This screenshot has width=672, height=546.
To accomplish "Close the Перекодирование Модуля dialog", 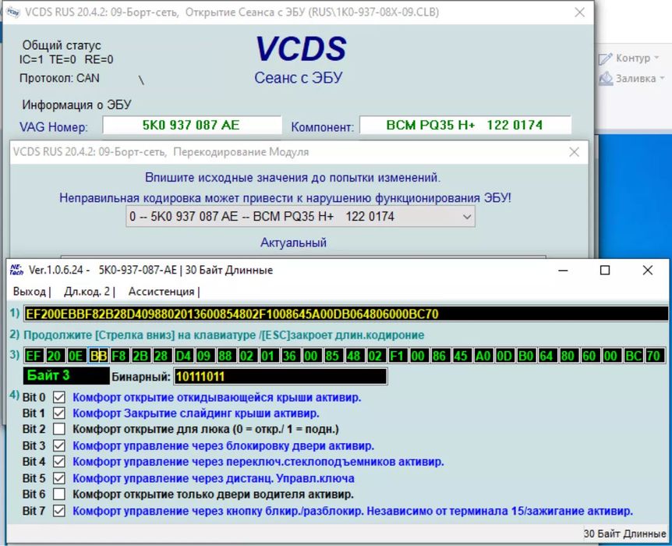I will (x=574, y=152).
